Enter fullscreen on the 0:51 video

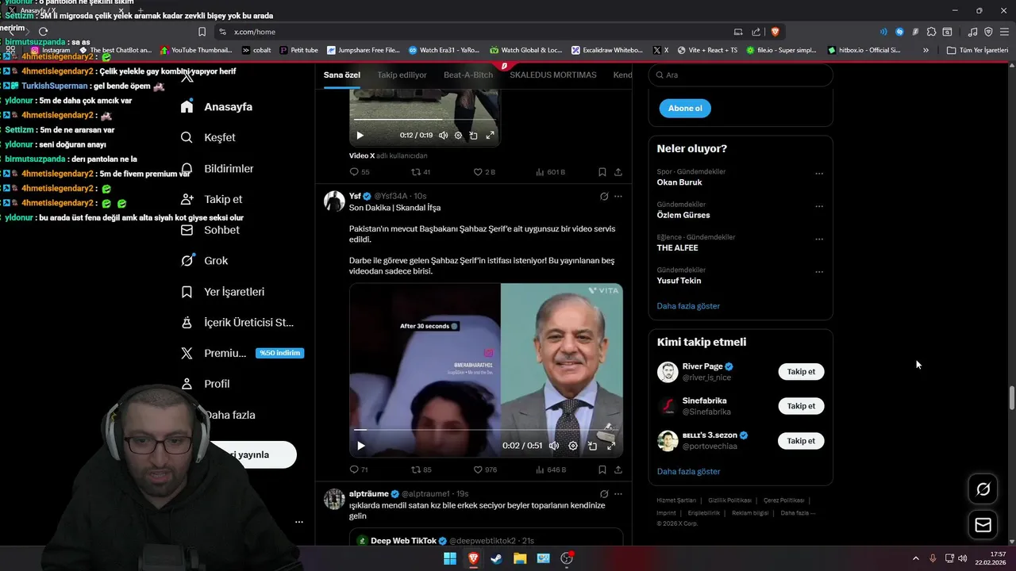tap(611, 446)
